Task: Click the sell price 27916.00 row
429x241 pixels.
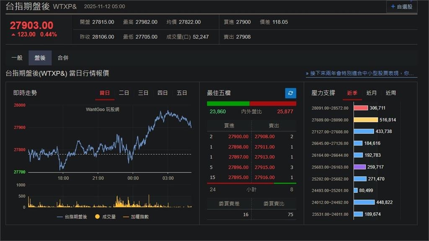Action: point(264,177)
